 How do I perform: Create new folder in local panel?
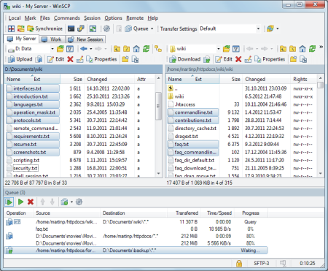coord(125,59)
